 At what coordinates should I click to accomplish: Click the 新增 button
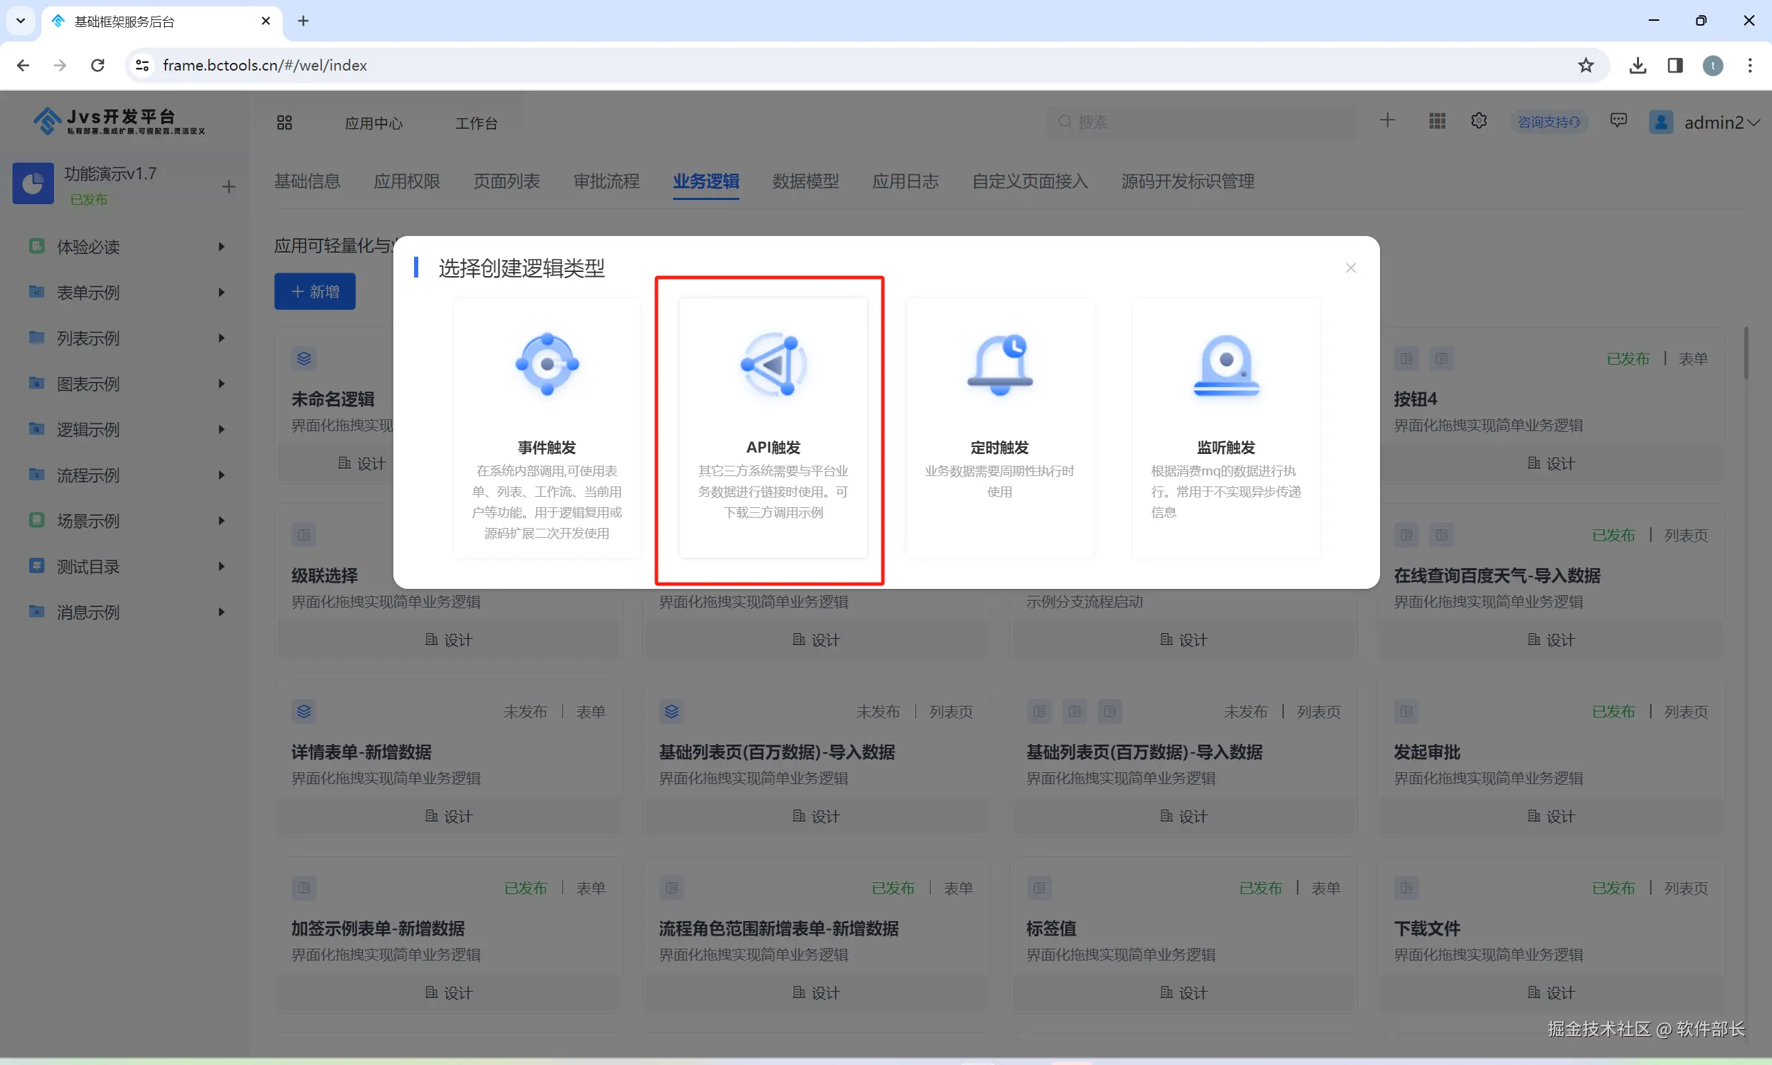[314, 291]
